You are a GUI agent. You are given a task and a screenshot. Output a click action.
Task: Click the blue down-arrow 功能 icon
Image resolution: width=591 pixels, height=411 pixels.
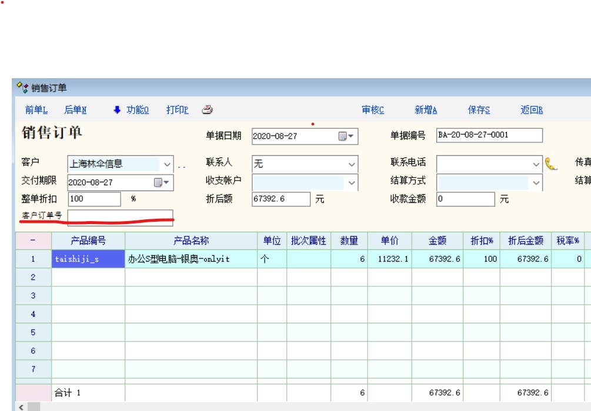(x=117, y=110)
